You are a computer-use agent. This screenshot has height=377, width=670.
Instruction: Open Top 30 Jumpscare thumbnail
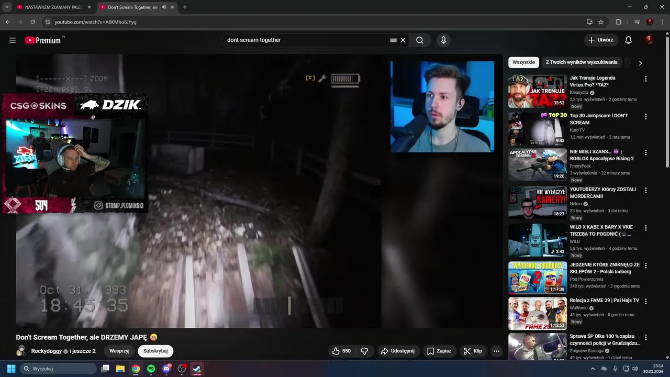[x=538, y=129]
